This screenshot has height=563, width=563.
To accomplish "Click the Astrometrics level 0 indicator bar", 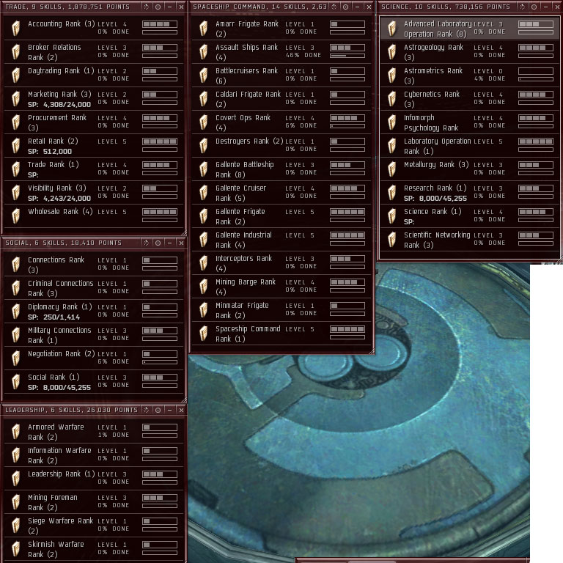I will tap(535, 71).
